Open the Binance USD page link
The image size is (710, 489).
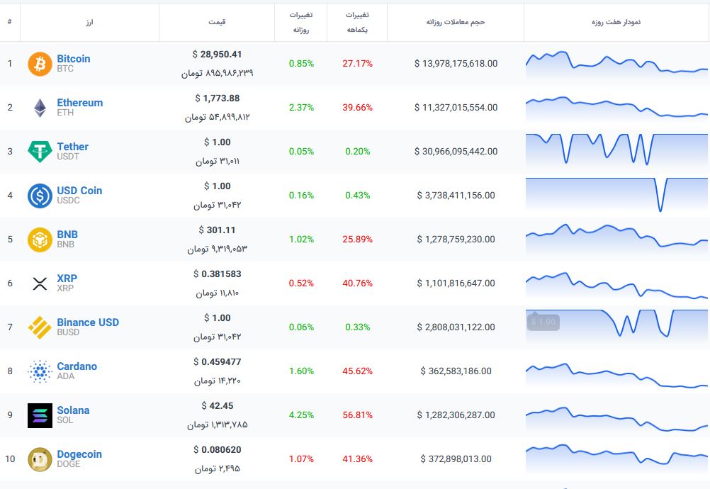pyautogui.click(x=88, y=322)
